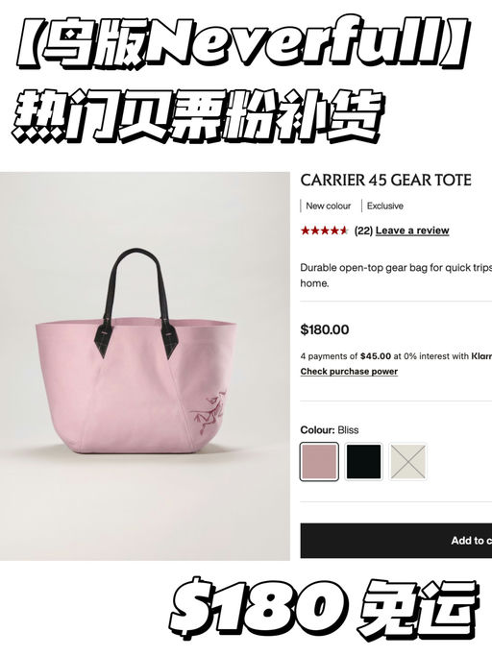The height and width of the screenshot is (656, 492).
Task: Click the Klarna 4 payments text
Action: tap(396, 356)
